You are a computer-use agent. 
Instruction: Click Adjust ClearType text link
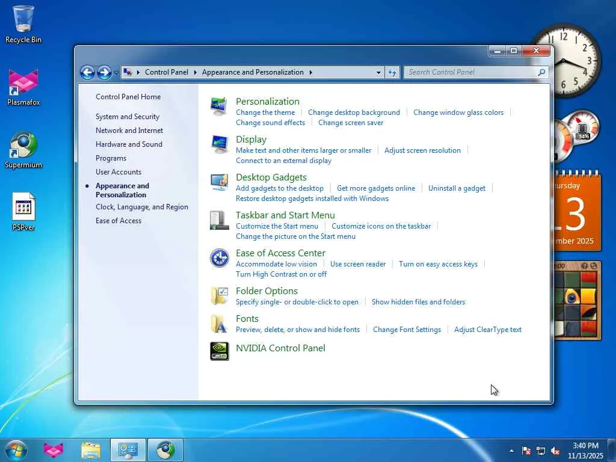tap(488, 330)
